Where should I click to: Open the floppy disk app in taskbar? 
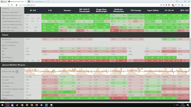pyautogui.click(x=12, y=105)
